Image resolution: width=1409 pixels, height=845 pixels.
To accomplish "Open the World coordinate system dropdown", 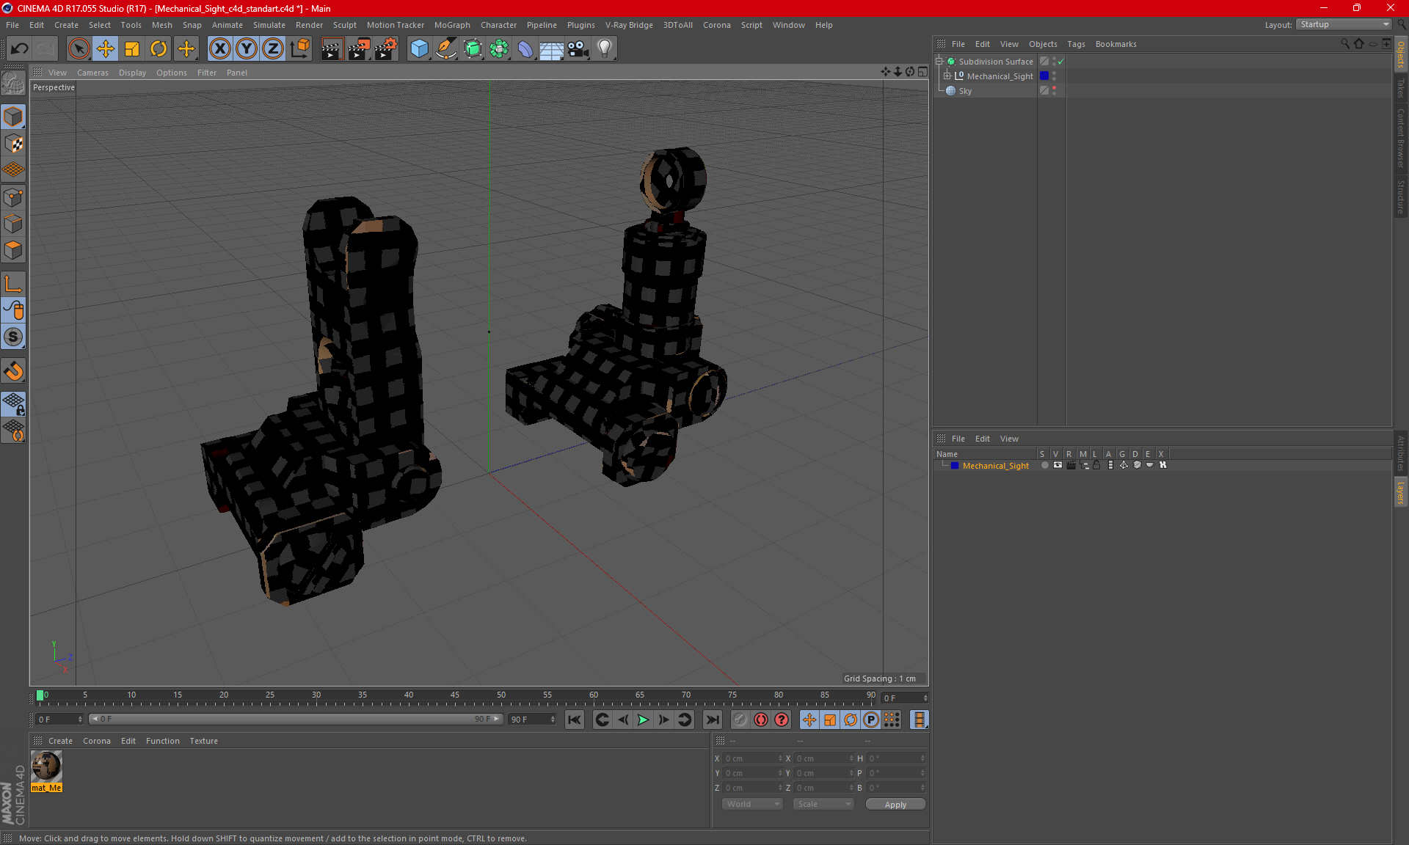I will pyautogui.click(x=752, y=804).
